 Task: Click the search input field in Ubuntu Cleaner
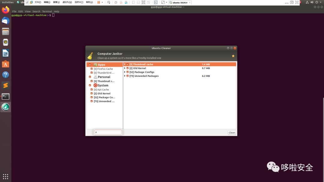[x=108, y=132]
